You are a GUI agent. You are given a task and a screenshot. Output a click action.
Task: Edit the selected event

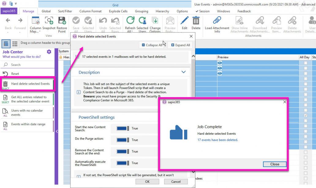coord(184,23)
